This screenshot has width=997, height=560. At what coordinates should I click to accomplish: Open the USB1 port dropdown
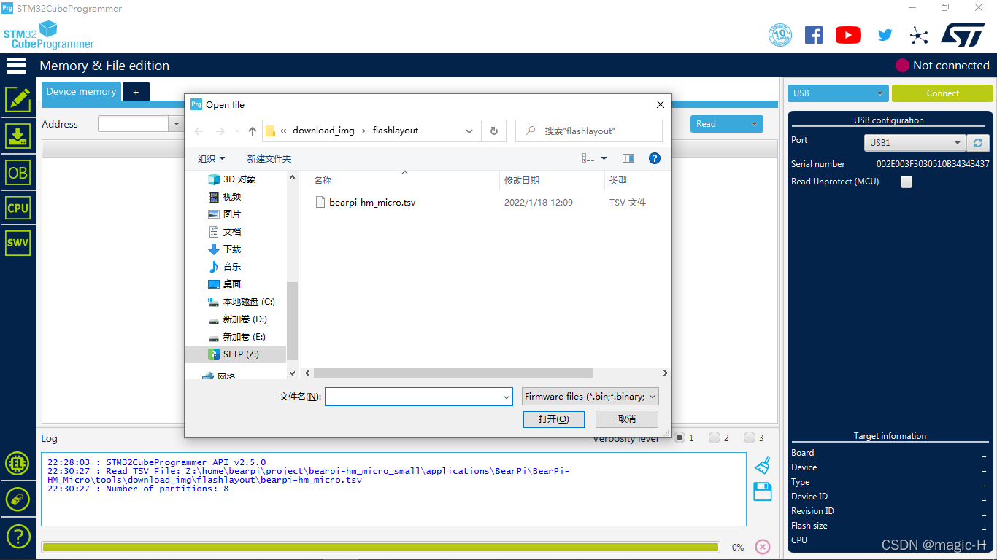[x=915, y=143]
